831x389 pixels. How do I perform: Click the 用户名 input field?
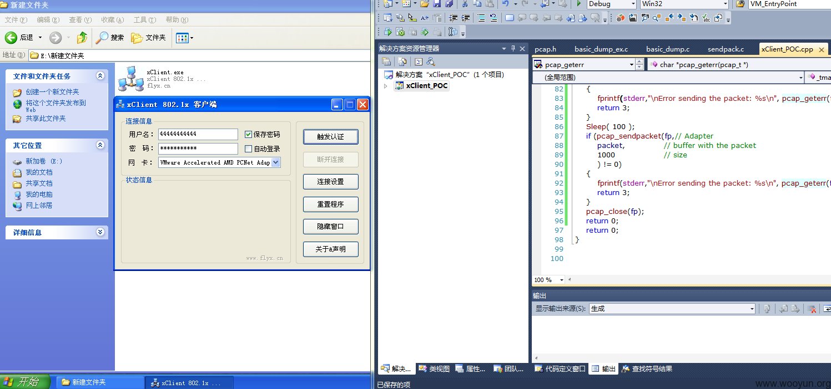(x=198, y=134)
